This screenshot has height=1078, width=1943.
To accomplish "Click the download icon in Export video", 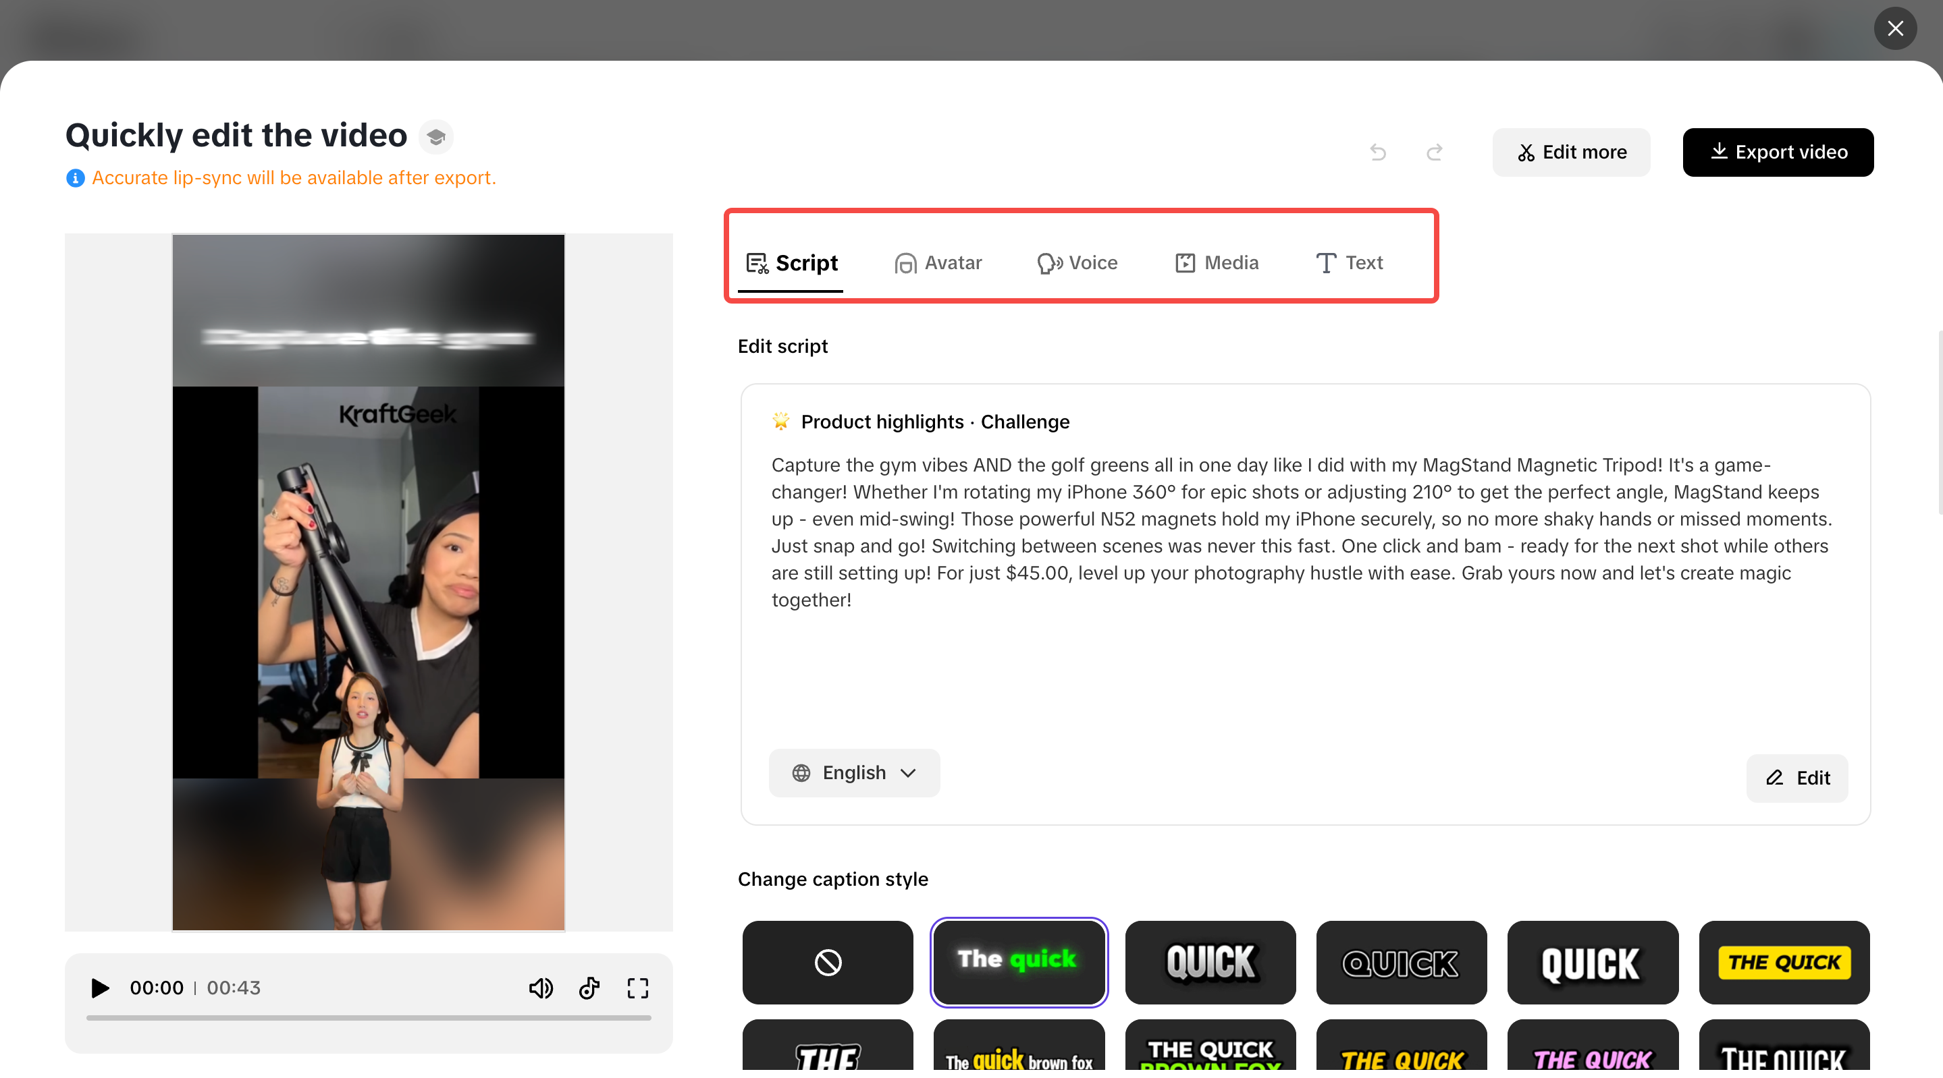I will (1719, 150).
